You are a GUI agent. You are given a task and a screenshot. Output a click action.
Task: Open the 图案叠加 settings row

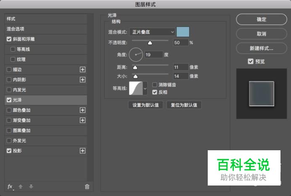[x=46, y=131]
